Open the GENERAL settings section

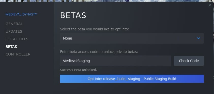14,24
